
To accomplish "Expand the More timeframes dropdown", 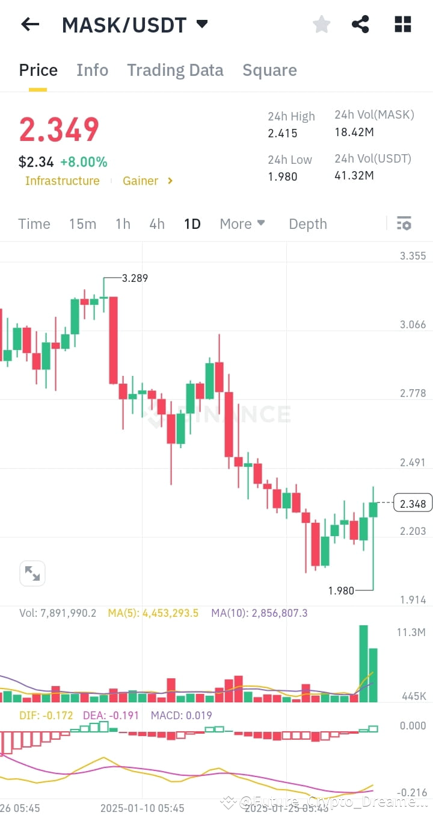I will [242, 223].
